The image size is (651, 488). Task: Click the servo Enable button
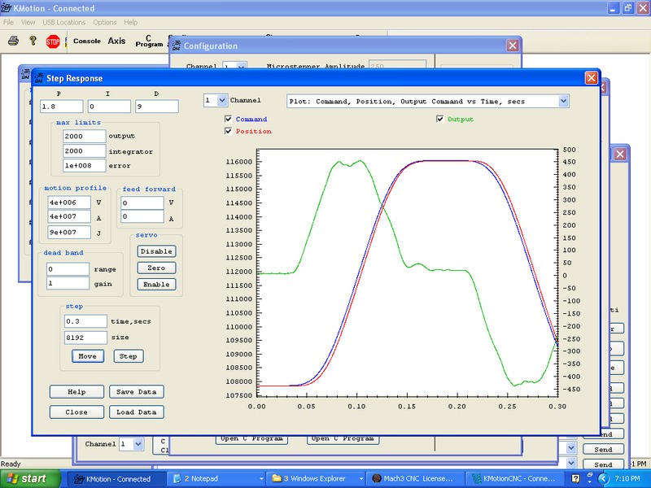coord(156,284)
